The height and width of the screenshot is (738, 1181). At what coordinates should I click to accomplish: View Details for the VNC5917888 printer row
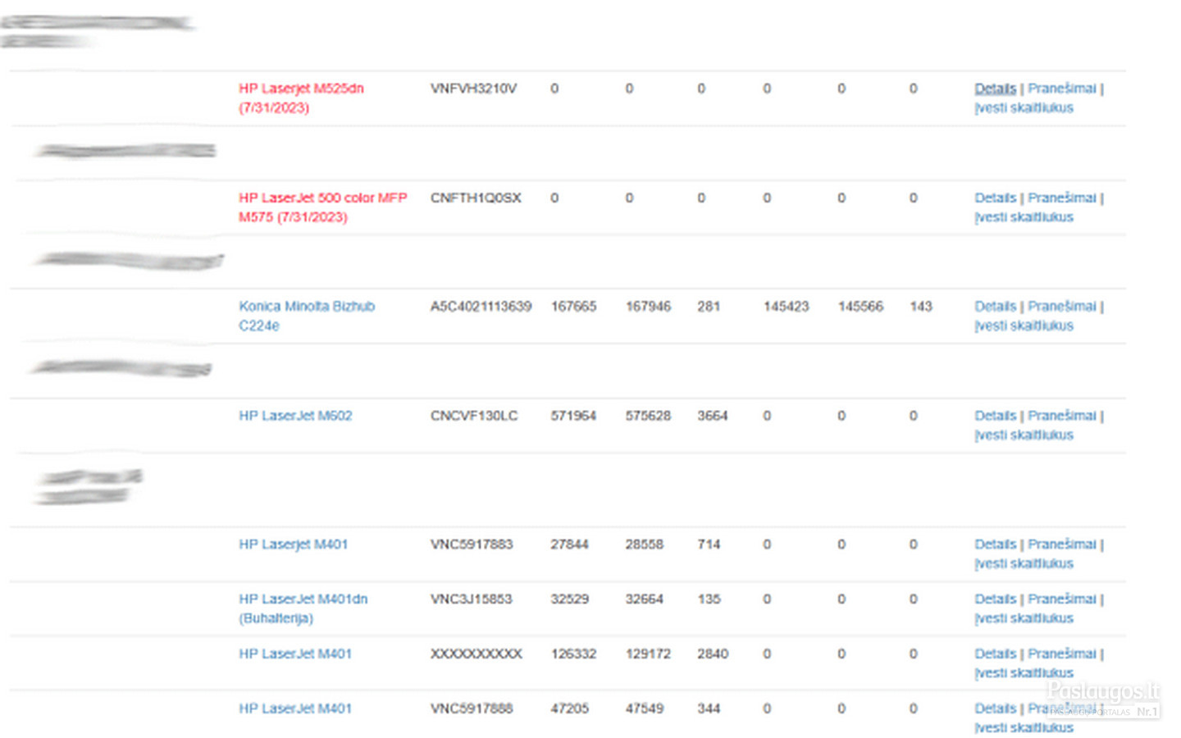[x=995, y=708]
